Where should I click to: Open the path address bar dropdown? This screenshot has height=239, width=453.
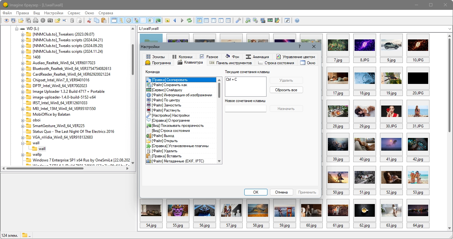[x=450, y=29]
